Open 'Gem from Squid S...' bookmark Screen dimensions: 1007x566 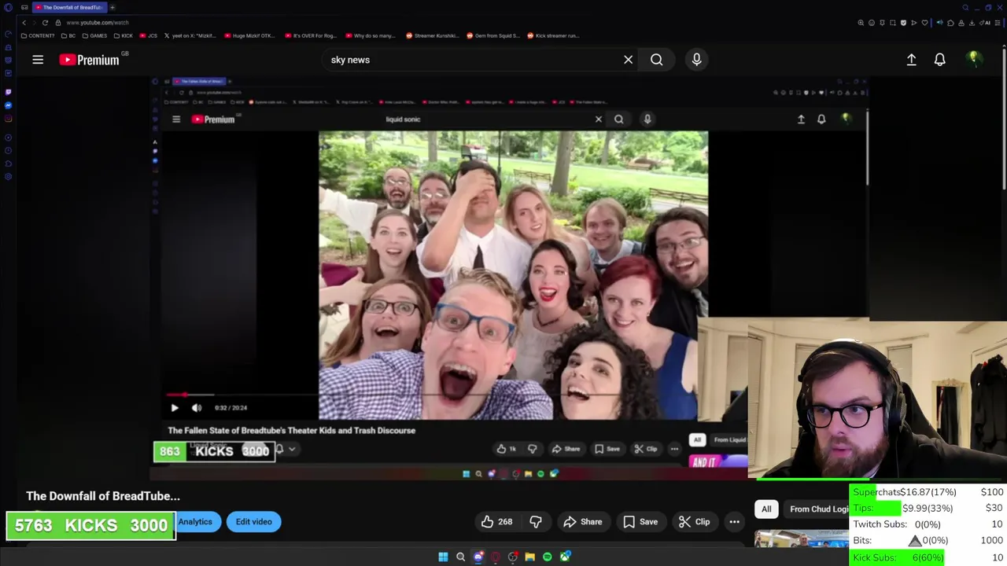coord(493,35)
